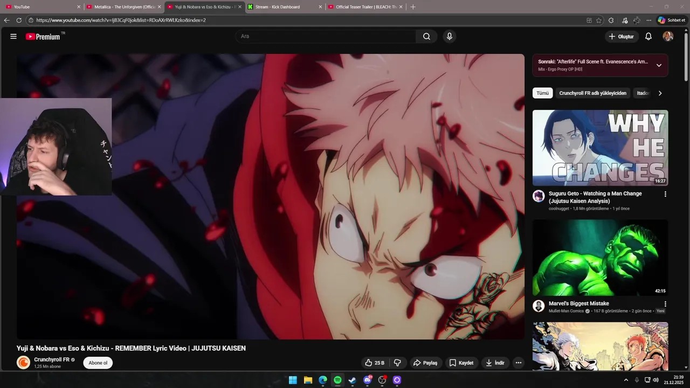Go back with the browser arrow

coord(6,20)
